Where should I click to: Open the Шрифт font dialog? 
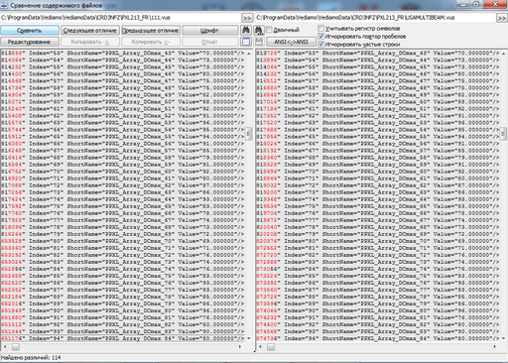pyautogui.click(x=209, y=31)
